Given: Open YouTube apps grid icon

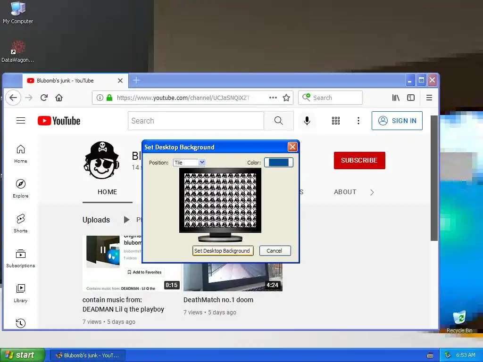Looking at the screenshot, I should (x=336, y=121).
